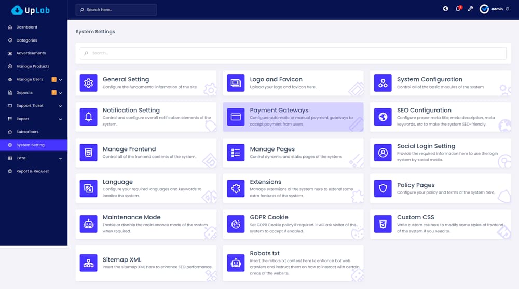Expand the Extra submenu chevron
Viewport: 519px width, 289px height.
[60, 158]
